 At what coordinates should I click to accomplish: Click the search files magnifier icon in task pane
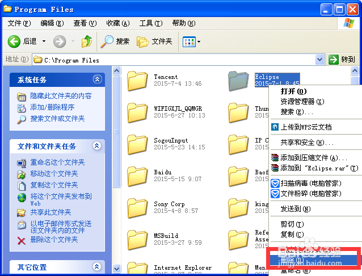click(22, 119)
